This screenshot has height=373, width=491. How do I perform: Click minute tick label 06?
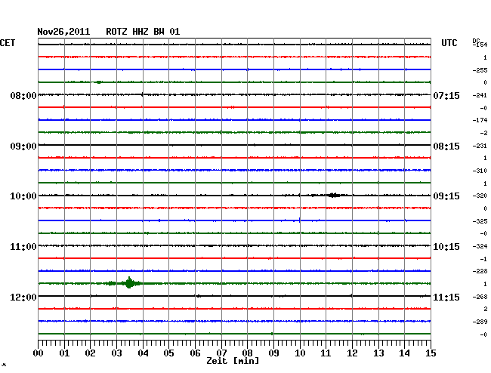[195, 353]
